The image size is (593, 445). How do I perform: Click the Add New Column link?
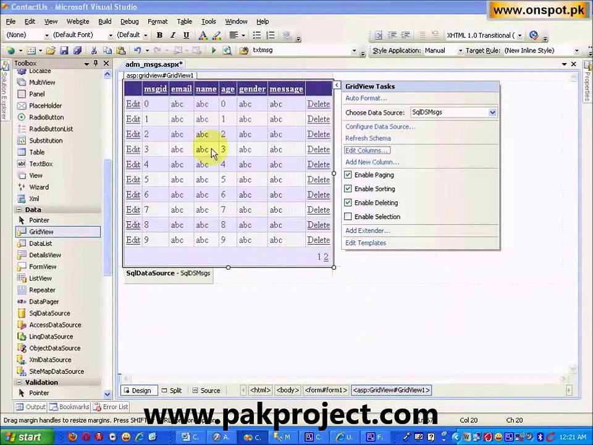[x=372, y=163]
